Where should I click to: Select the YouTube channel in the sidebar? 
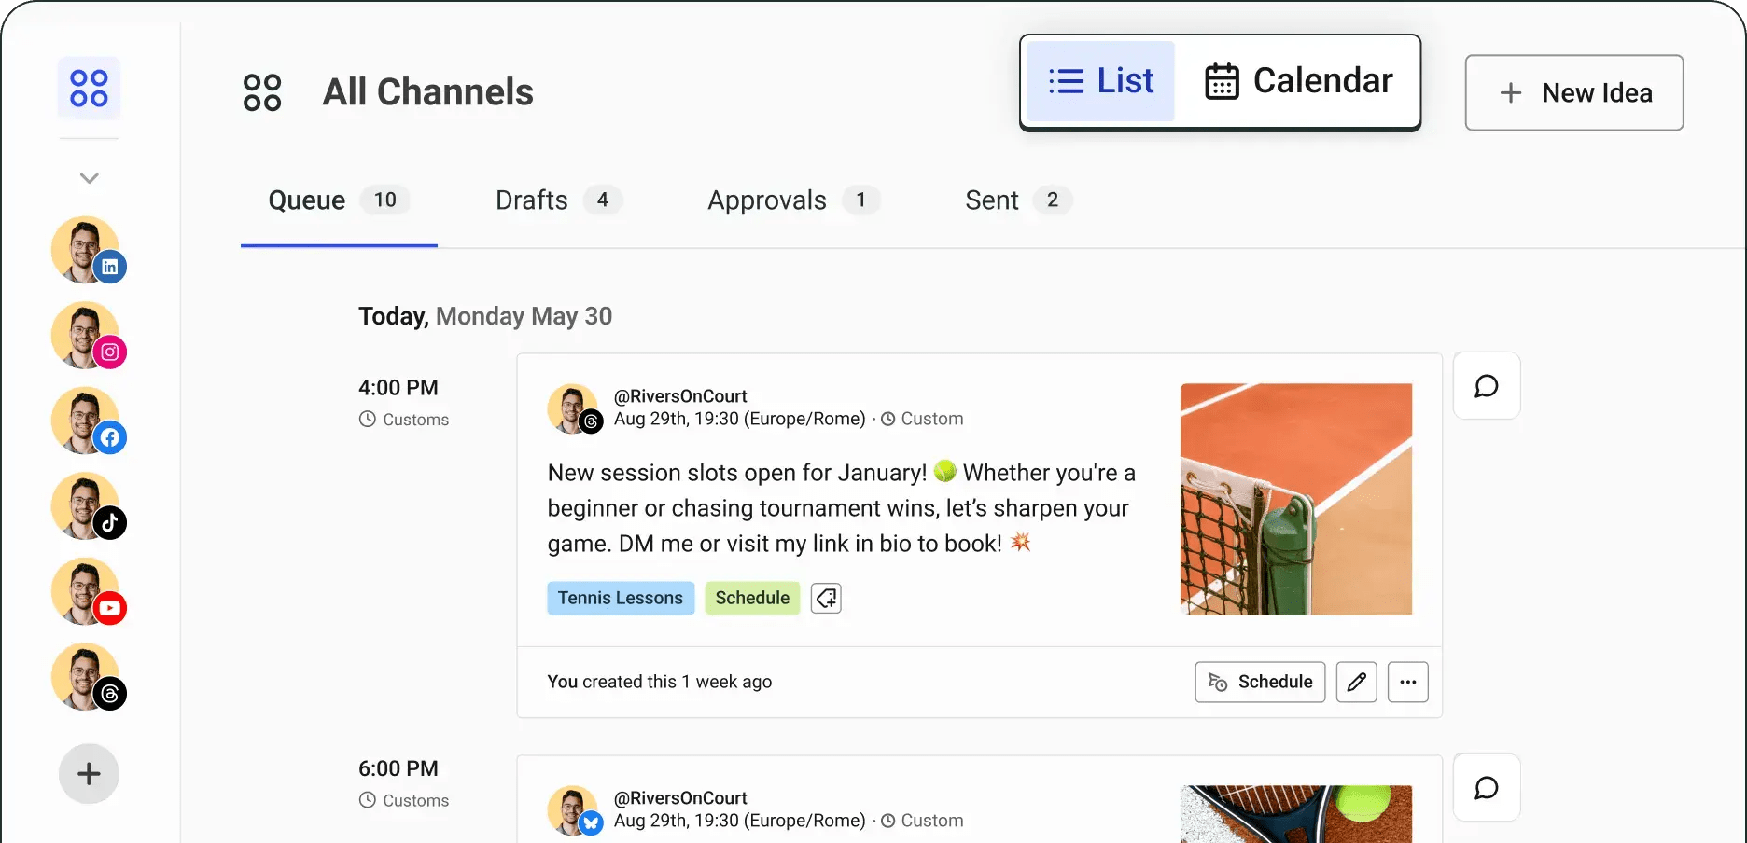click(89, 591)
